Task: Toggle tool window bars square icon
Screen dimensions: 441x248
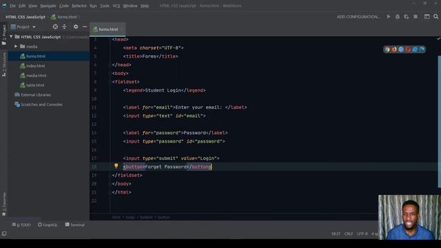Action: (4, 234)
